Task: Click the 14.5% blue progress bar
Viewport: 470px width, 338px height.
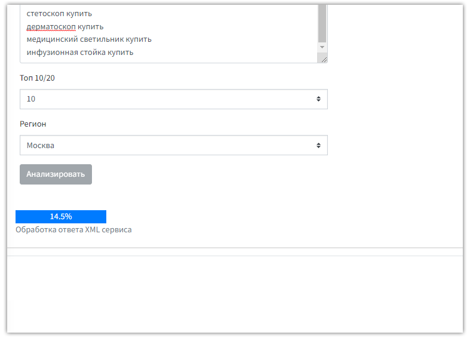Action: pos(61,217)
